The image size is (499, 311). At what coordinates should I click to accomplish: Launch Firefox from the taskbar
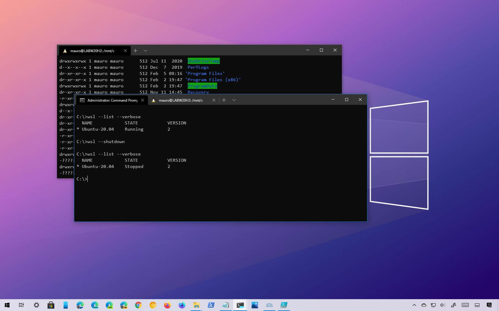click(x=167, y=305)
